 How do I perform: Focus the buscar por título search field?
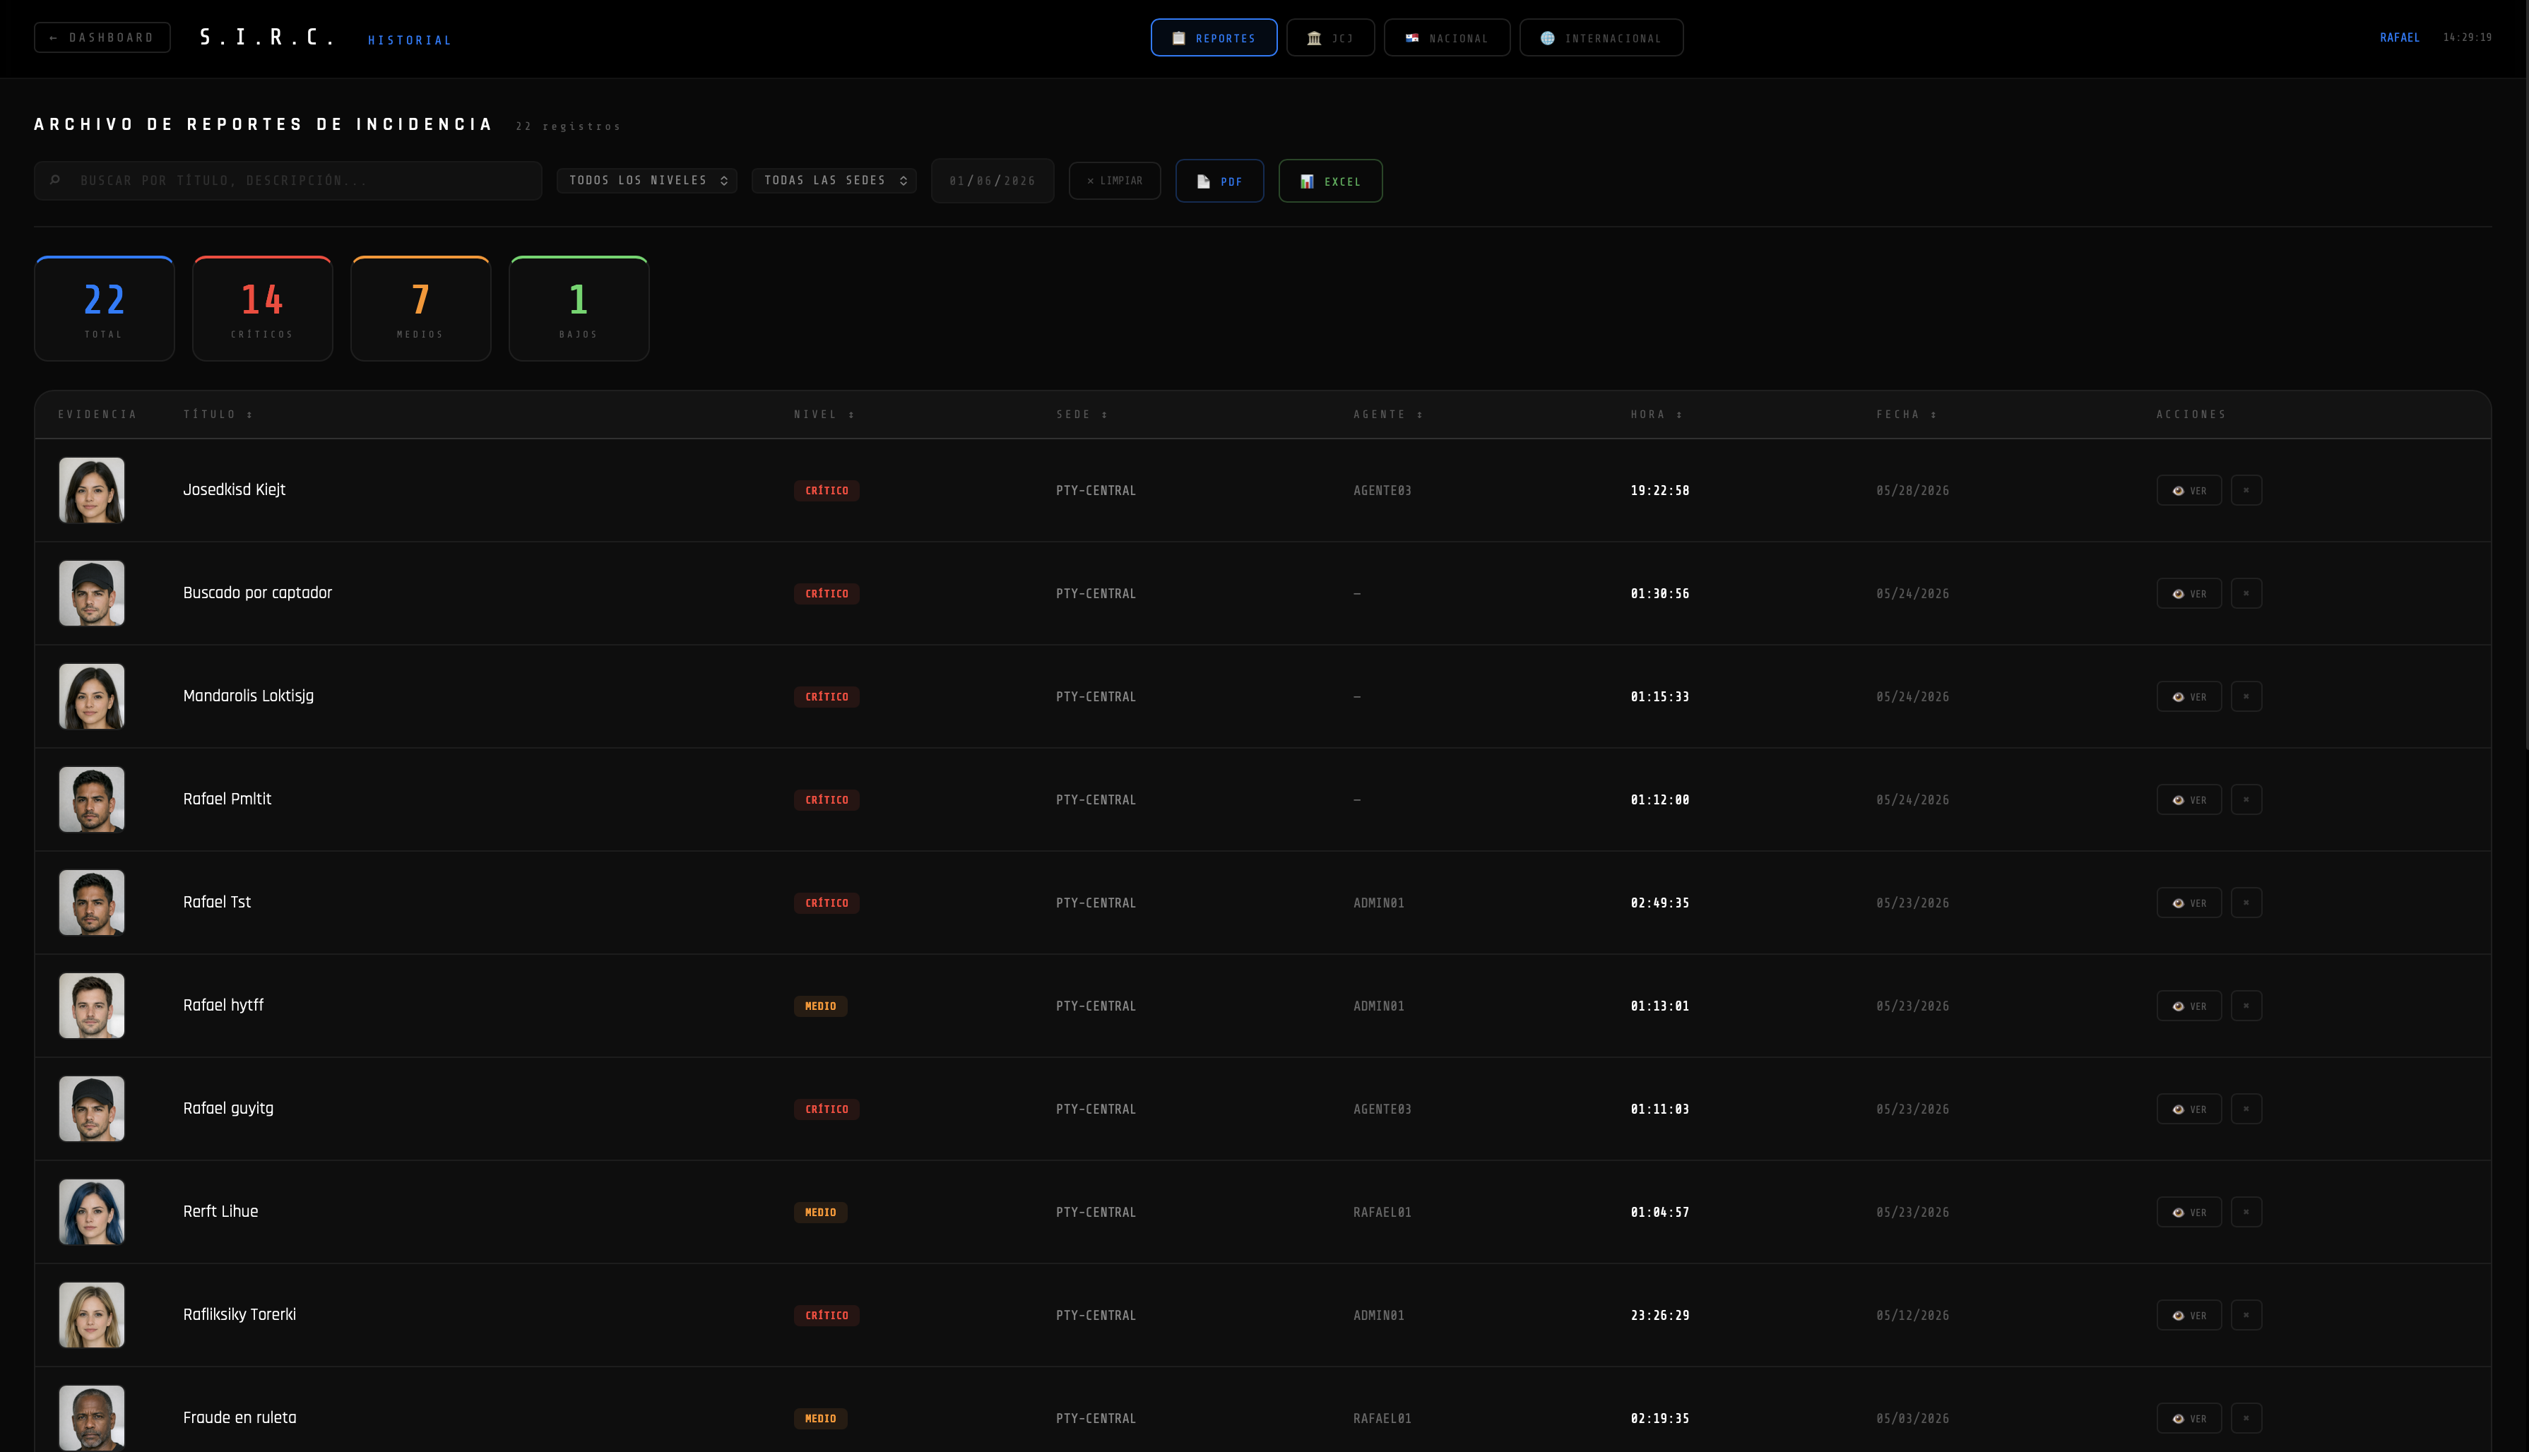tap(288, 181)
